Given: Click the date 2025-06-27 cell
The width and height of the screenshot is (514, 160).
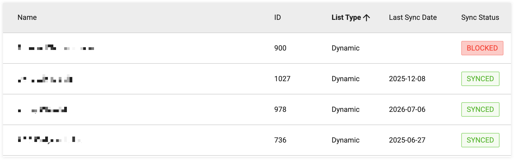Looking at the screenshot, I should point(407,140).
